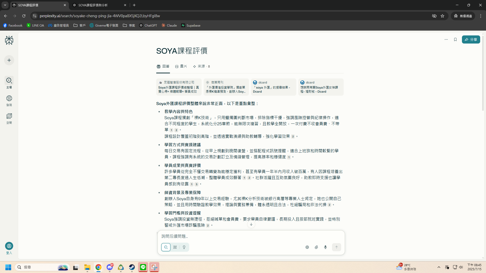
Task: Open the sources globe selector icon
Action: coord(307,247)
